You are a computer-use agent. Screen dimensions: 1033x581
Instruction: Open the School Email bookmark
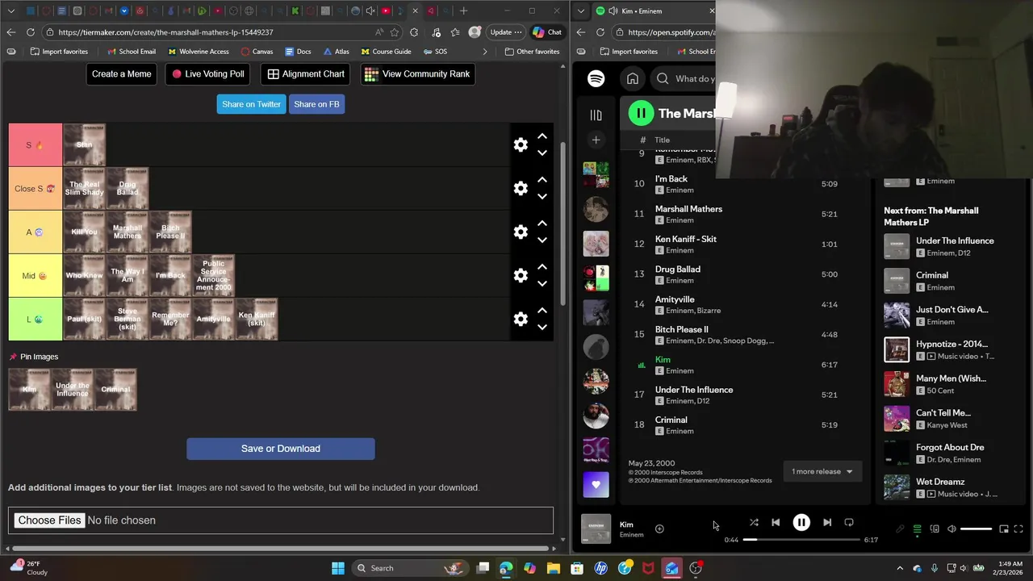point(132,52)
